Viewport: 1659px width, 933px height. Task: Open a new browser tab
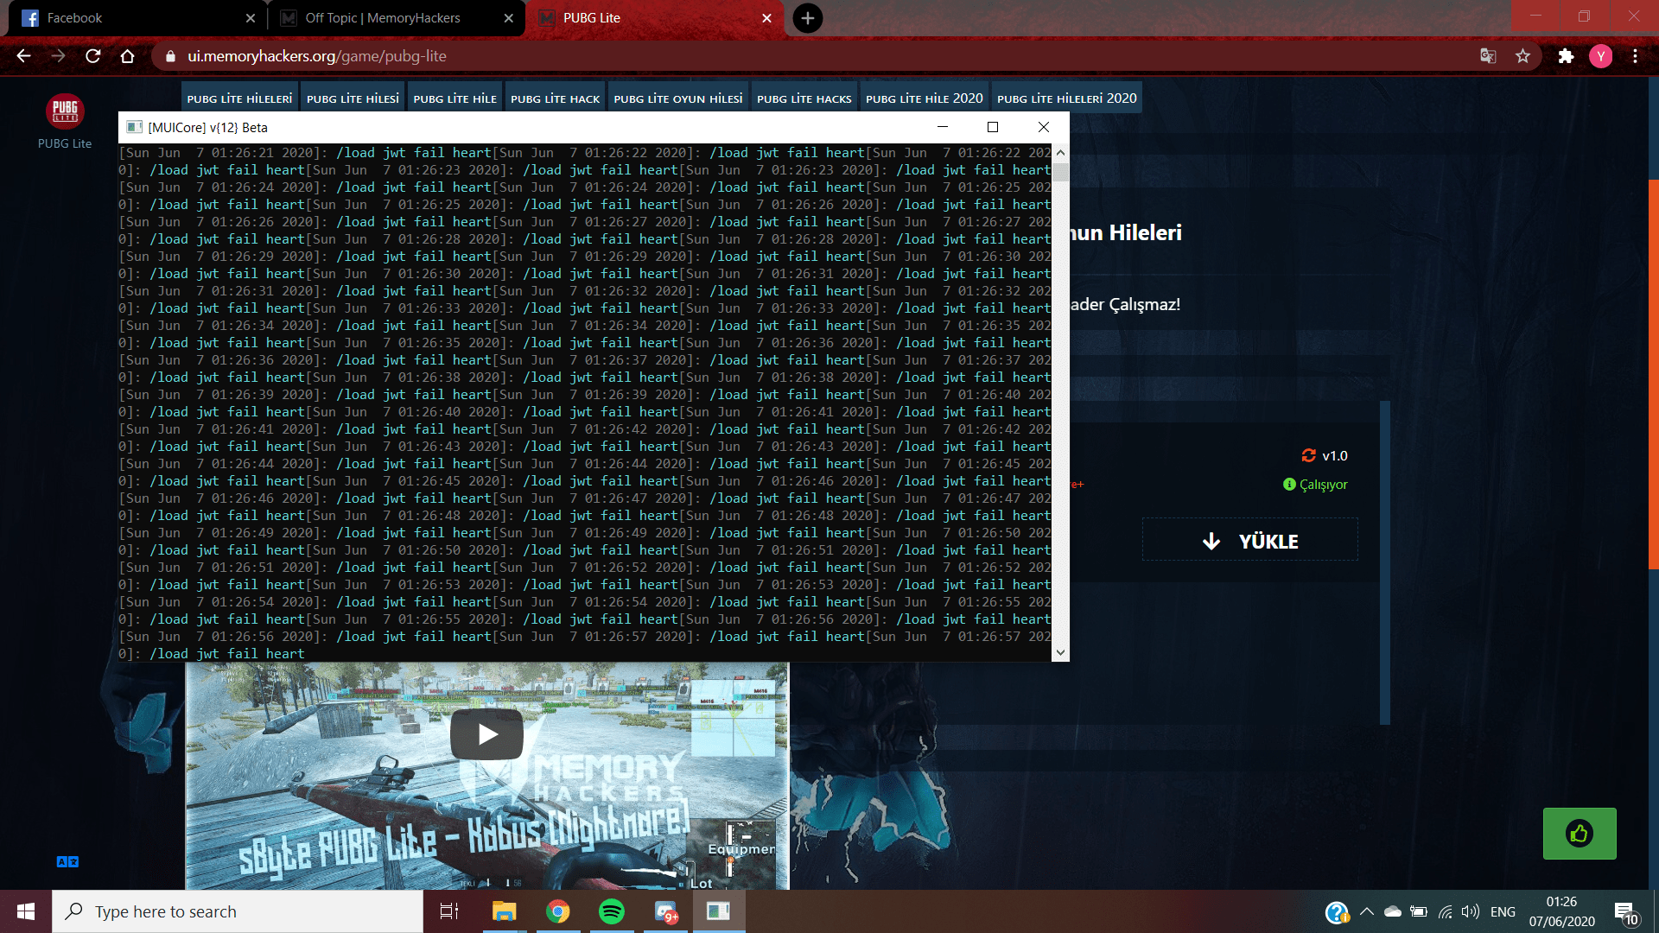coord(807,18)
